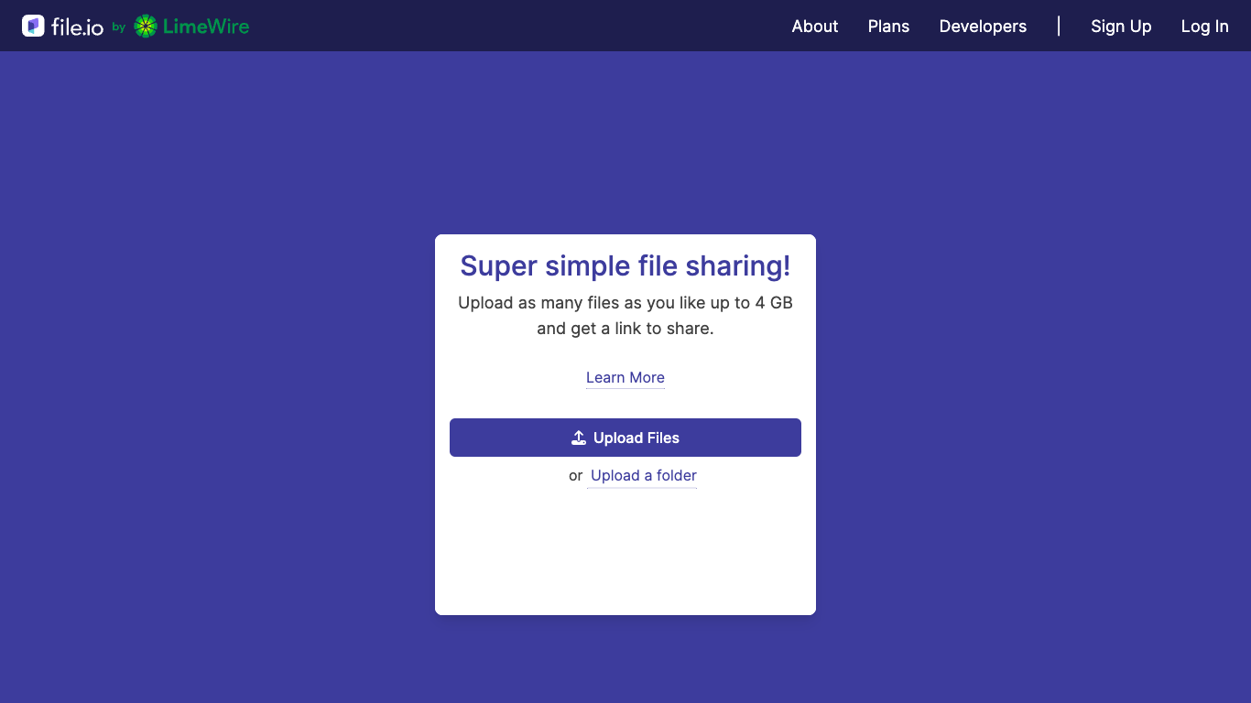Open the Log In page
Viewport: 1251px width, 703px height.
click(1204, 27)
